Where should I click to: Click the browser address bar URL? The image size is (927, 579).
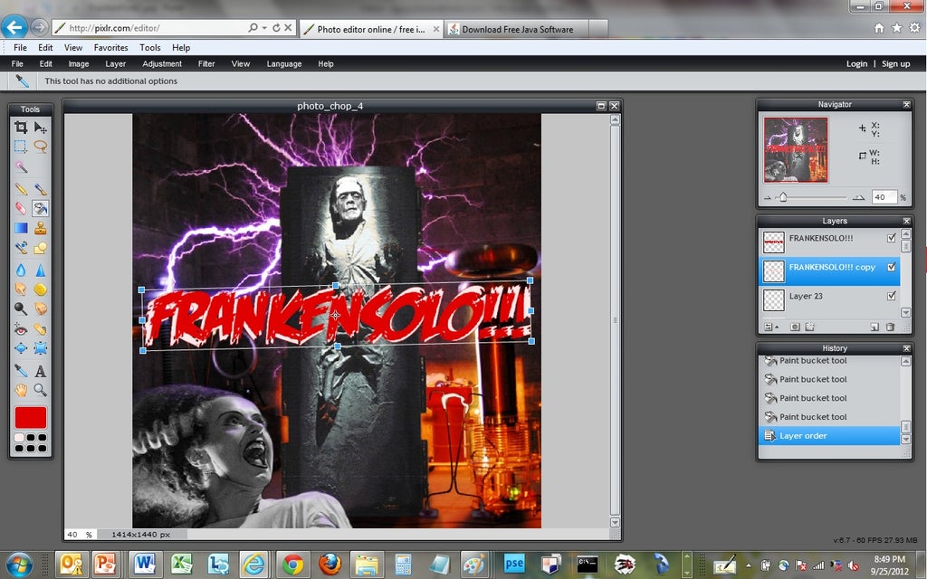click(114, 28)
